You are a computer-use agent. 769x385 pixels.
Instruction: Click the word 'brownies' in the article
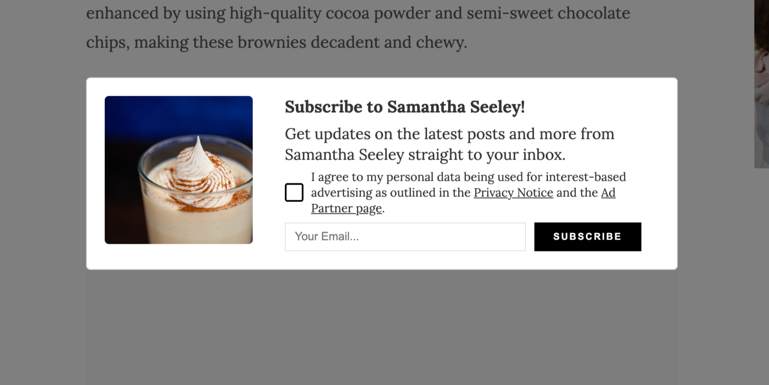(272, 42)
